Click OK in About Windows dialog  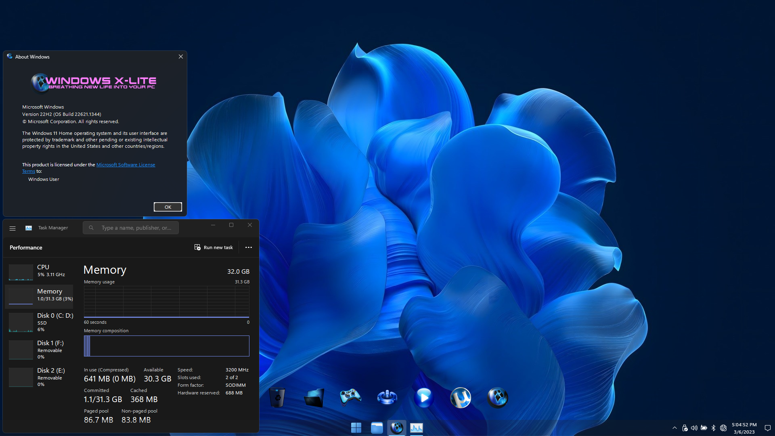tap(168, 207)
